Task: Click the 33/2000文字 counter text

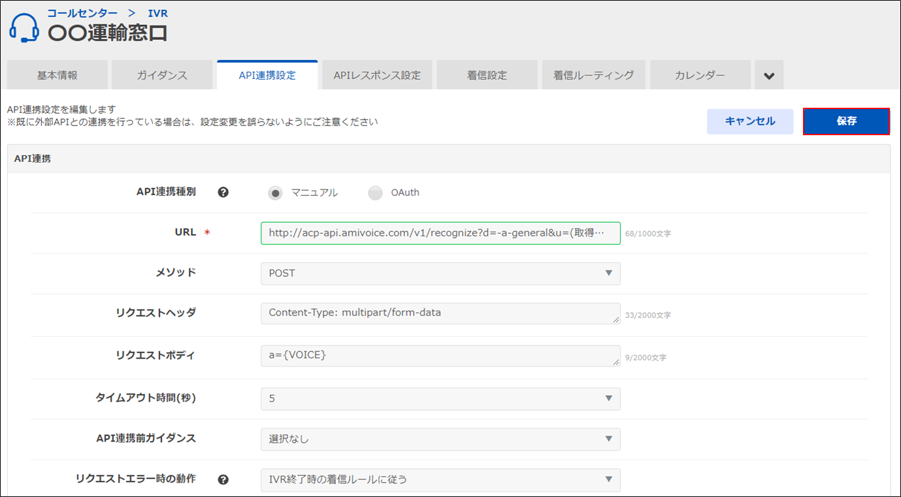Action: tap(647, 315)
